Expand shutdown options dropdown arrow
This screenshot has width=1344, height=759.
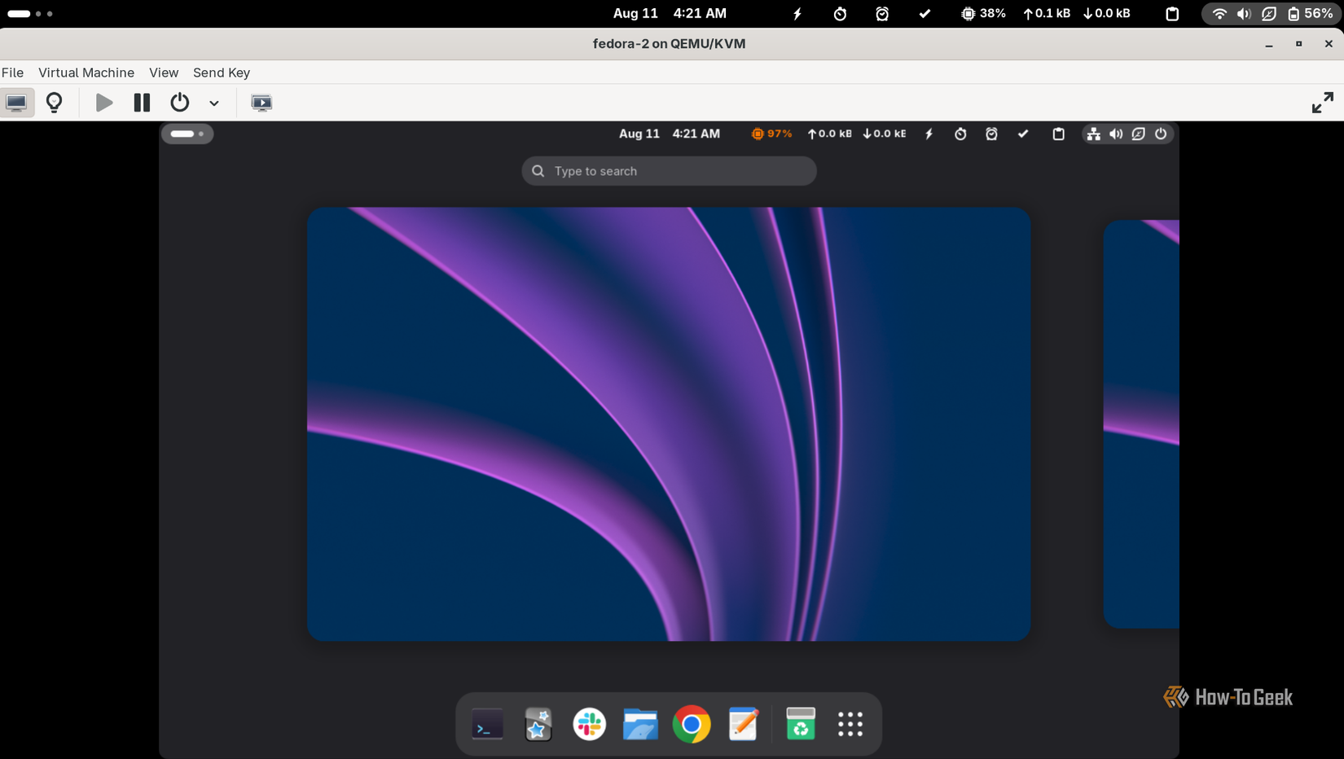click(214, 103)
